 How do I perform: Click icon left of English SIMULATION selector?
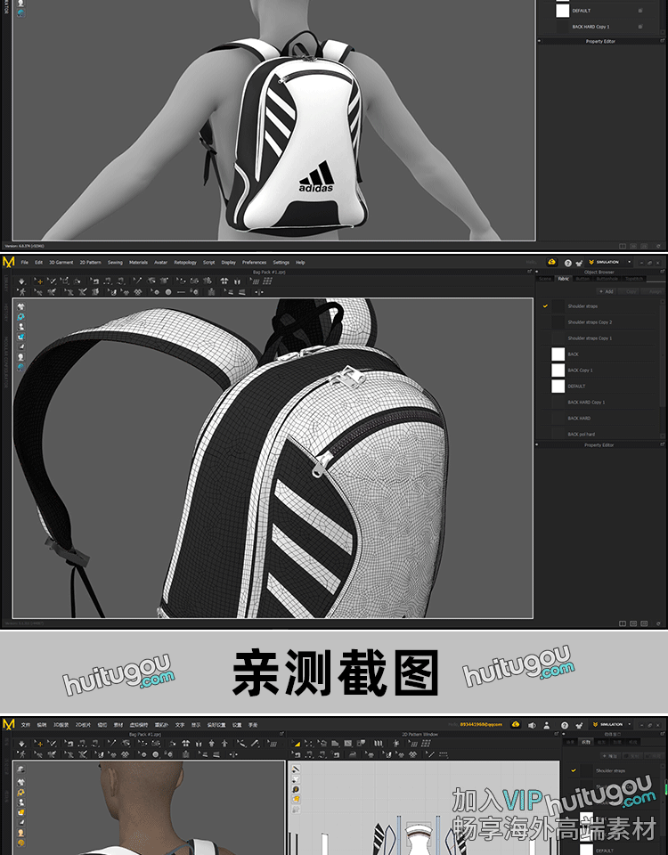(579, 263)
